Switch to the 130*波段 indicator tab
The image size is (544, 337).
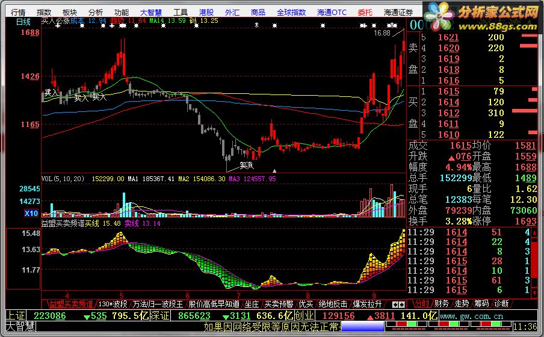[x=113, y=305]
